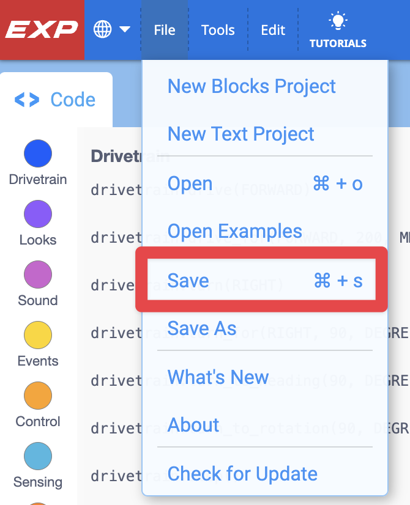Open Examples from the File menu
This screenshot has height=505, width=410.
point(234,231)
